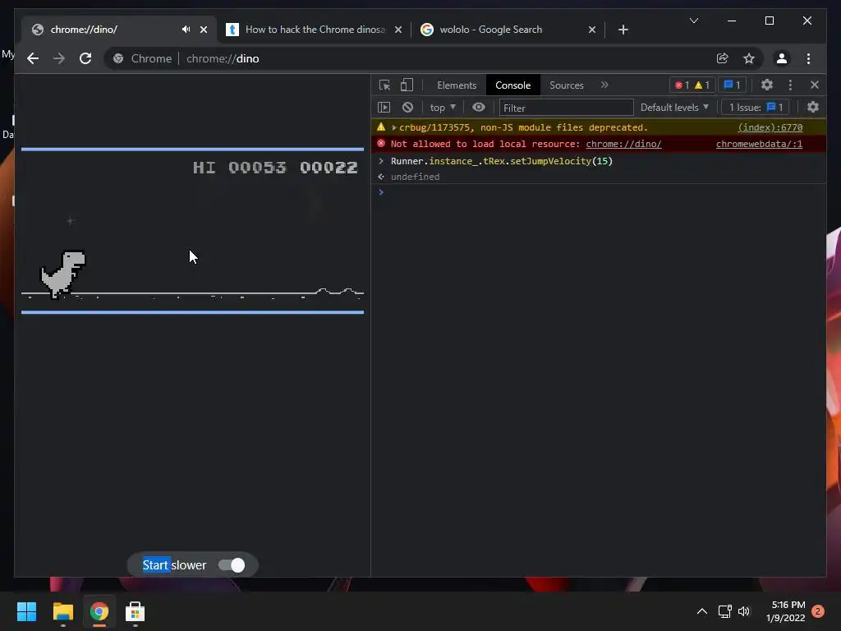Open the Elements DevTools tab
This screenshot has height=631, width=841.
click(x=457, y=85)
